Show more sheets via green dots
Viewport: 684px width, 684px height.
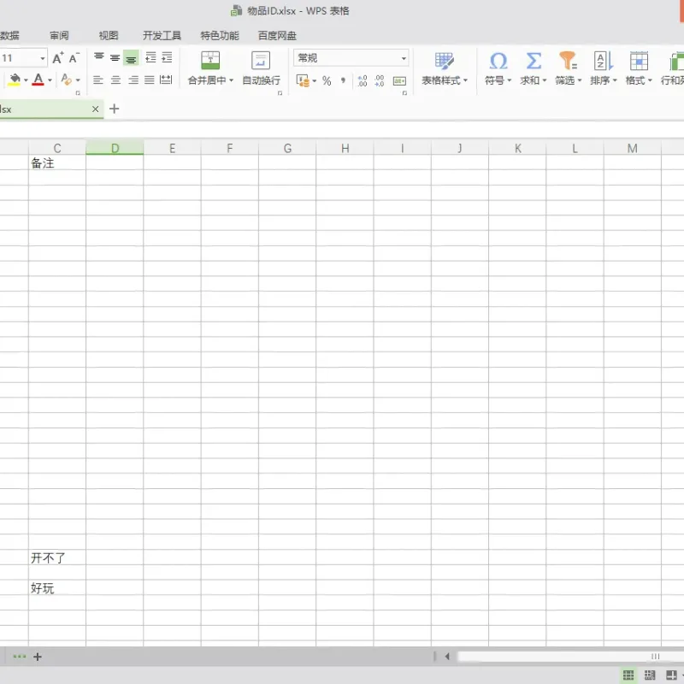(19, 657)
